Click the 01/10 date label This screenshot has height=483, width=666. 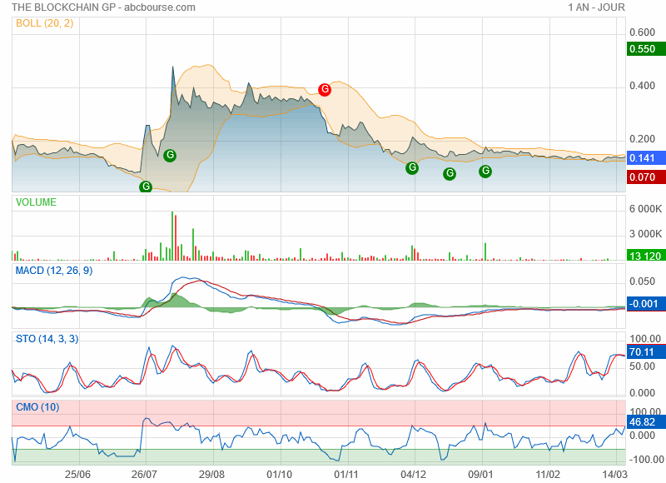point(279,475)
